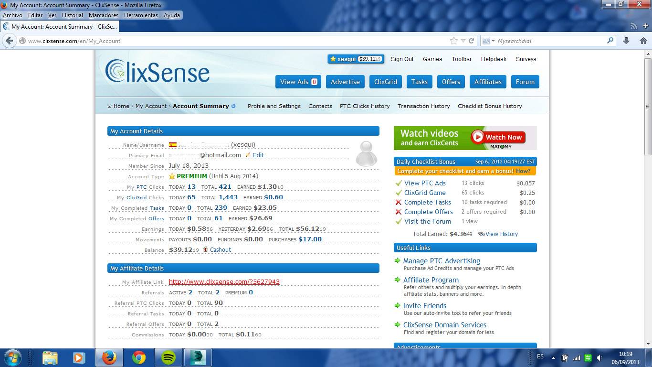Open the address bar history dropdown arrow
This screenshot has width=652, height=367.
[463, 41]
